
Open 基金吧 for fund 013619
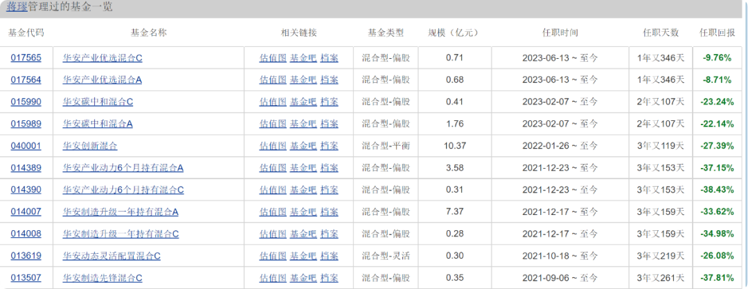(303, 256)
